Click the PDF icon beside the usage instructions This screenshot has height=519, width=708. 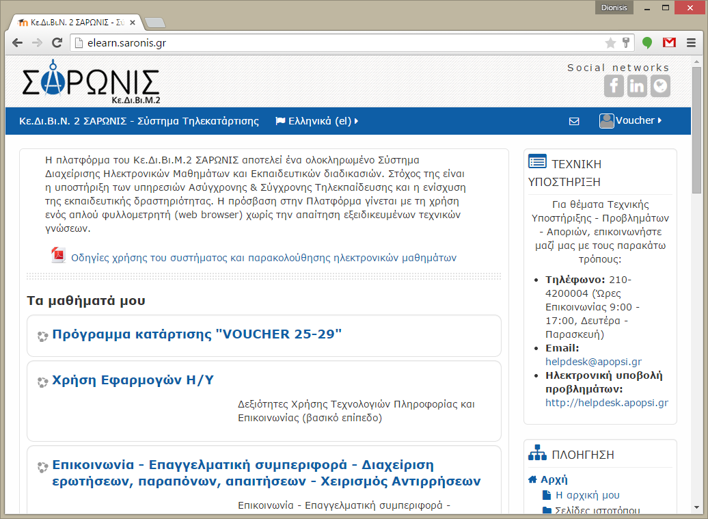point(58,255)
